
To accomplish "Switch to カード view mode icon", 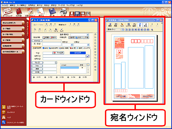I will (77, 14).
